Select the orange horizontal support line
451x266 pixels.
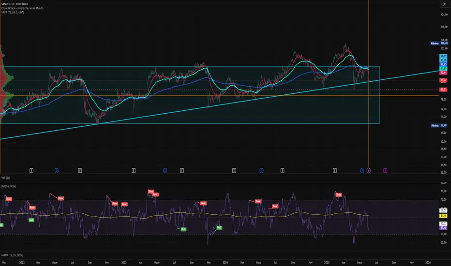click(x=194, y=95)
